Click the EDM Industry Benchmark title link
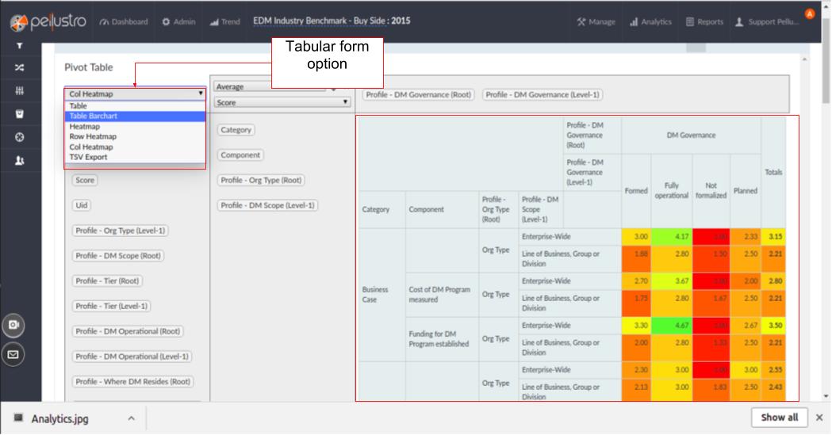Screen dimensions: 832x435 pos(332,21)
